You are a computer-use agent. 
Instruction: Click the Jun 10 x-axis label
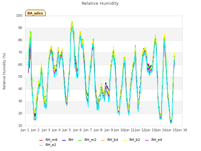(119, 130)
